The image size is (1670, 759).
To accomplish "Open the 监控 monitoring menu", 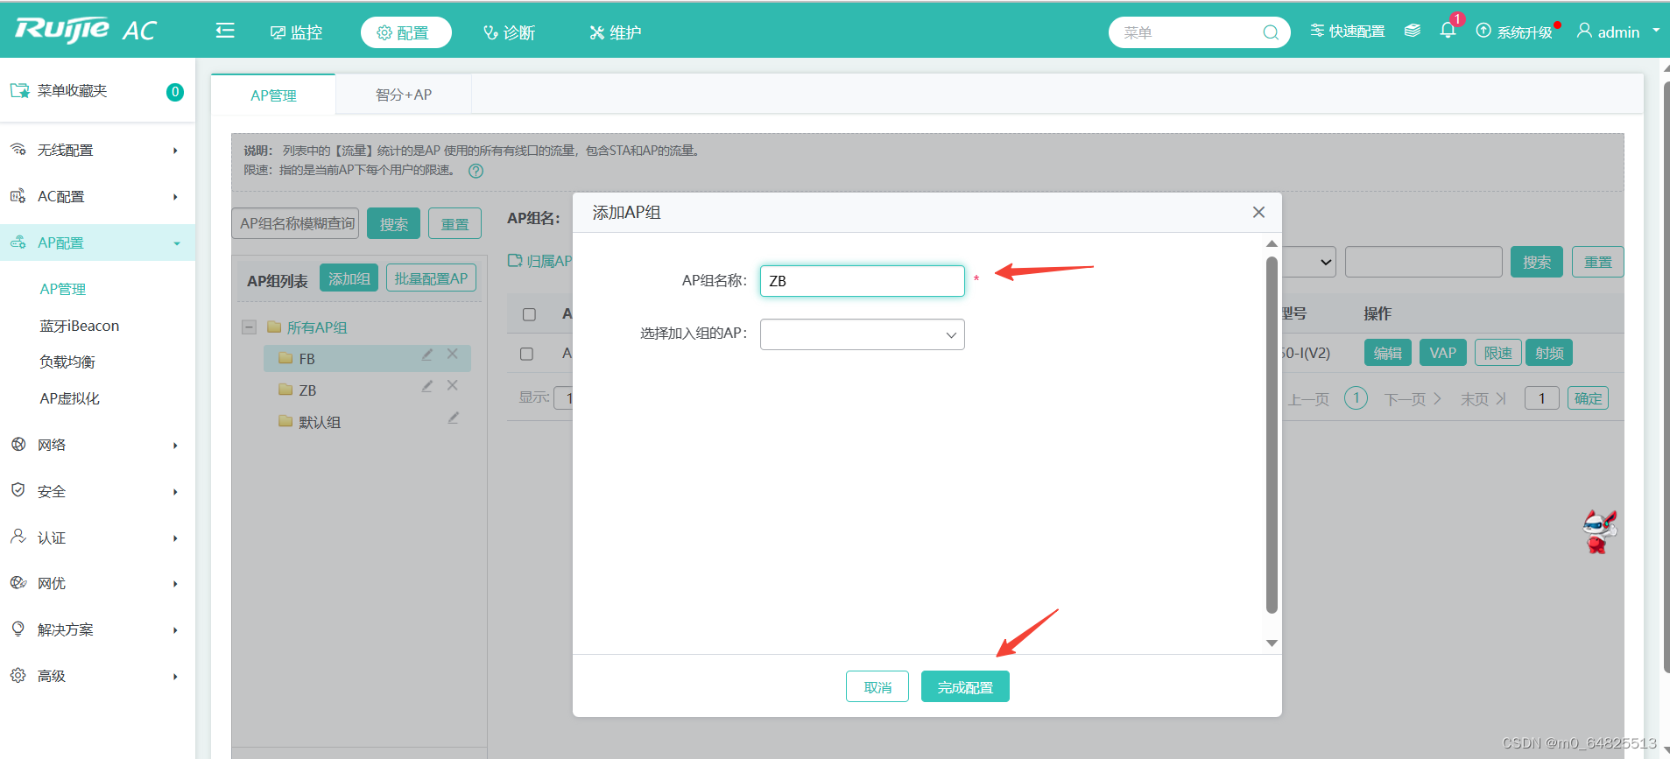I will tap(297, 32).
